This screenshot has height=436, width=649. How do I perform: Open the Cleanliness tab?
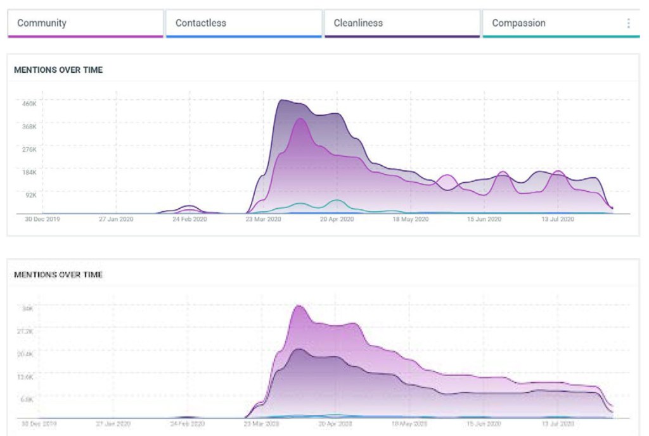(358, 23)
